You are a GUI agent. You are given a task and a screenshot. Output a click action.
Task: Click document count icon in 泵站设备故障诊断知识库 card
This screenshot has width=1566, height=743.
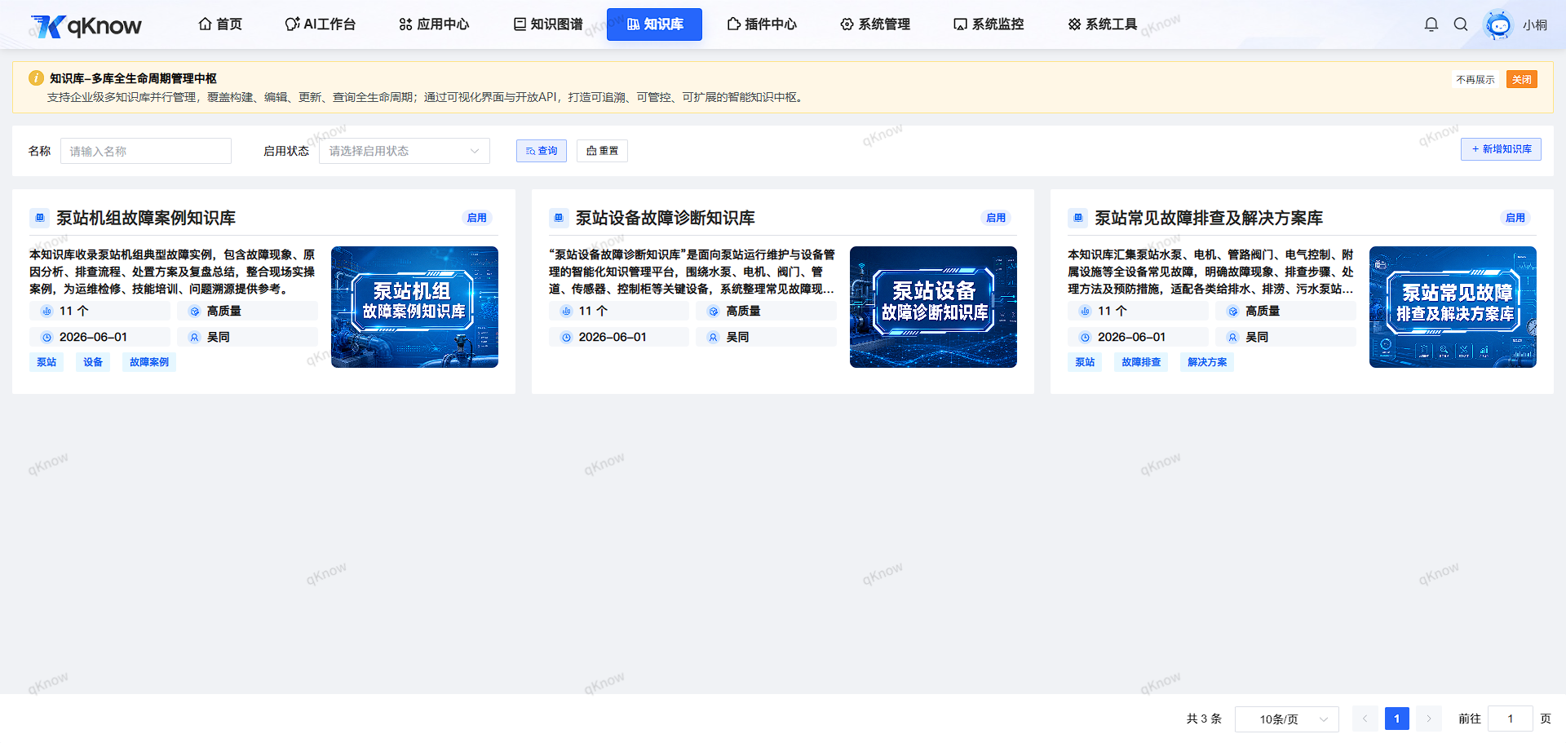[566, 312]
